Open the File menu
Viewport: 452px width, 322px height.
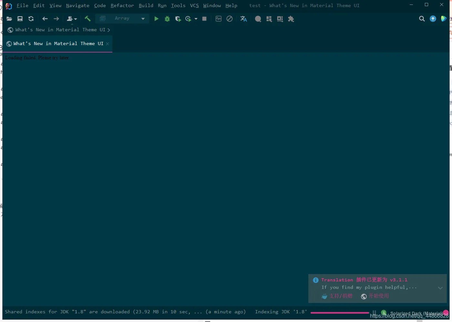point(23,5)
